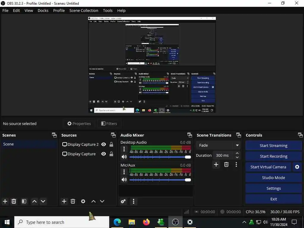
Task: Open advanced audio properties gears icon
Action: click(123, 202)
